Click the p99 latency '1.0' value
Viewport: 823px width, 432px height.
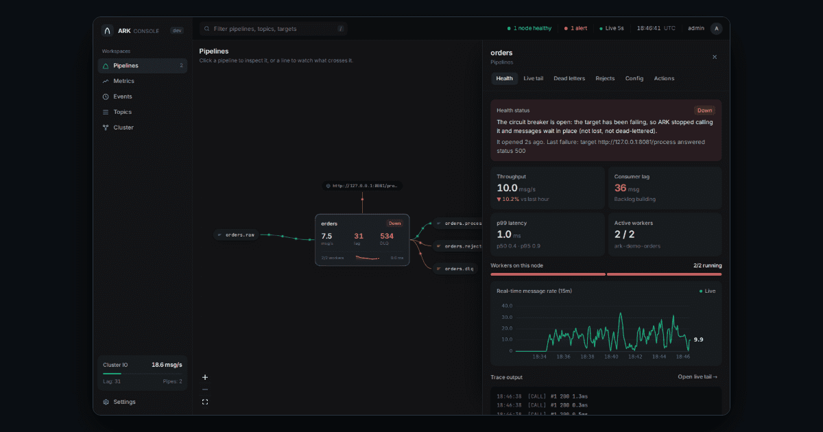(504, 235)
